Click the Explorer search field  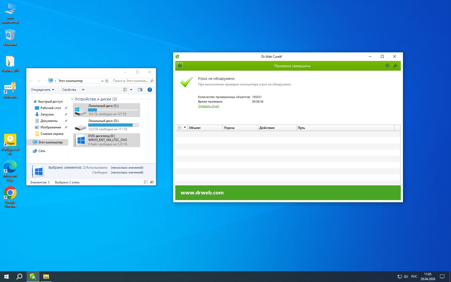pyautogui.click(x=130, y=81)
